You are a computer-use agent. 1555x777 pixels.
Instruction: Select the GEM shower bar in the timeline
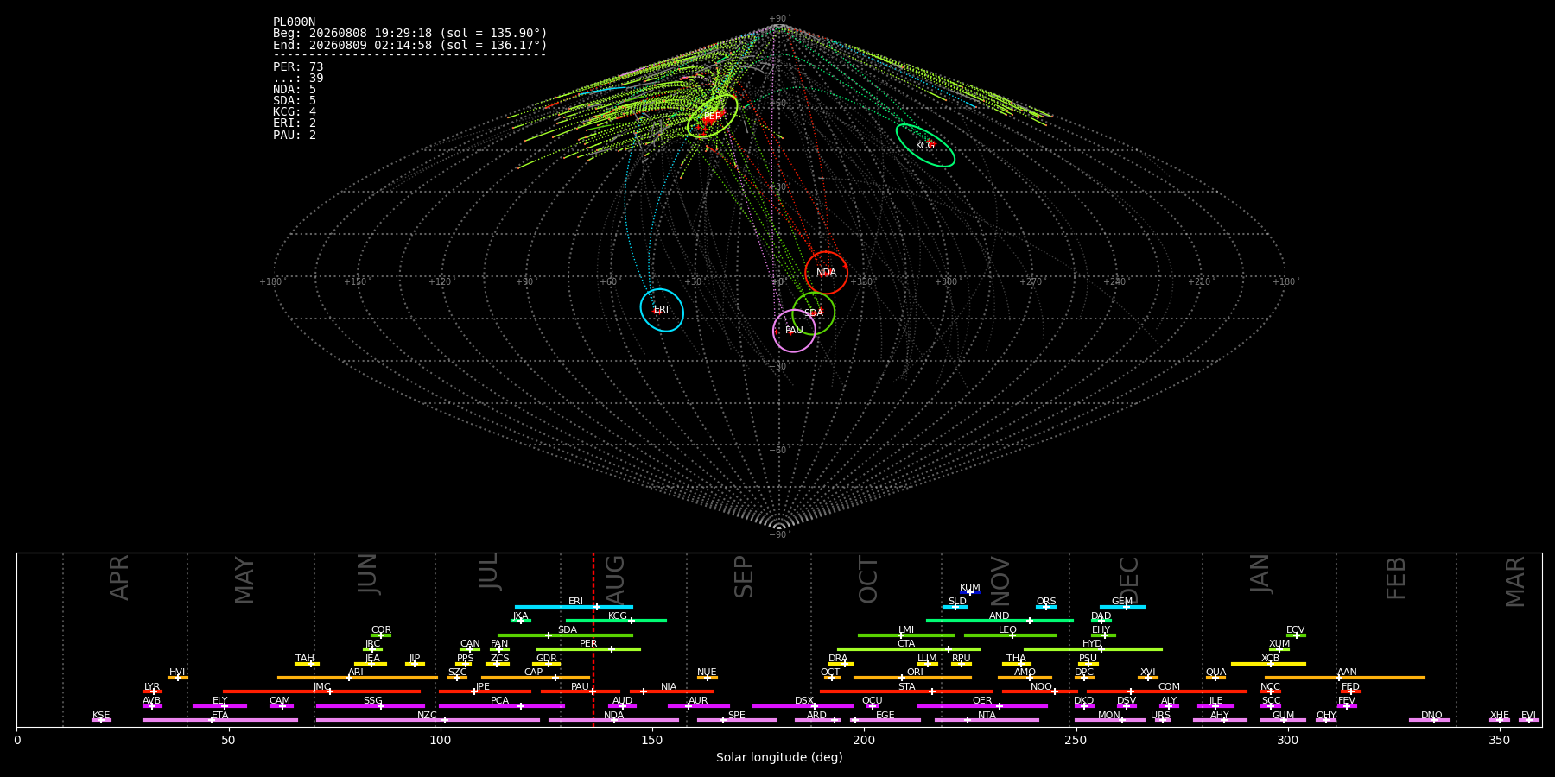coord(1122,607)
